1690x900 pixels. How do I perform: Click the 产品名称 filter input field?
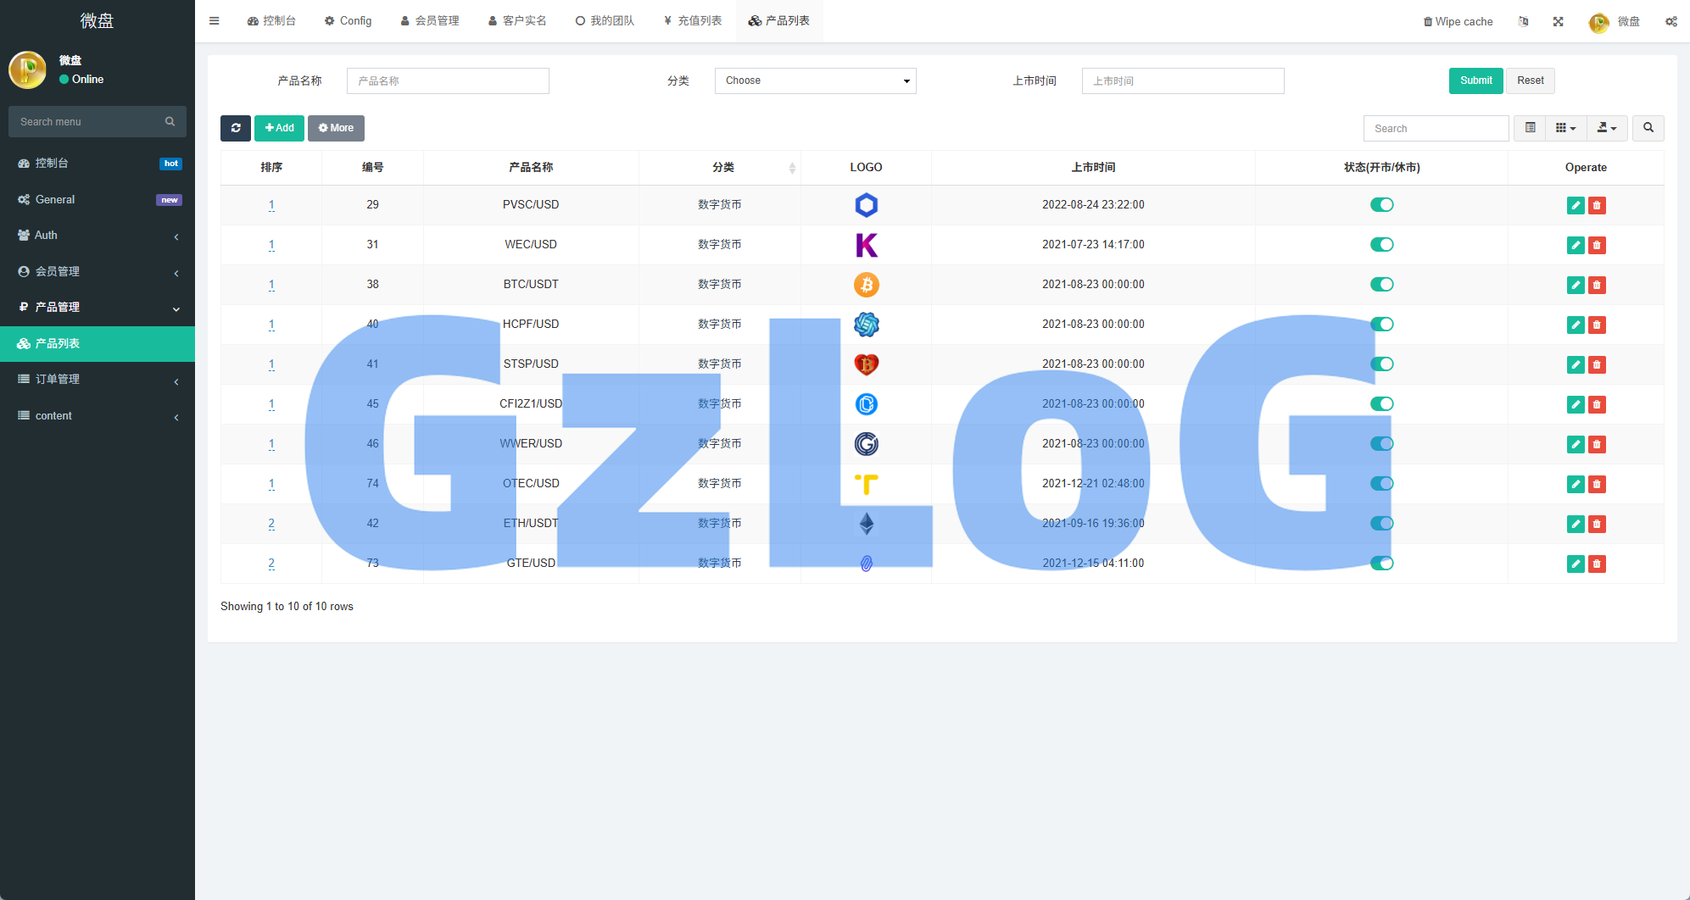pos(448,81)
